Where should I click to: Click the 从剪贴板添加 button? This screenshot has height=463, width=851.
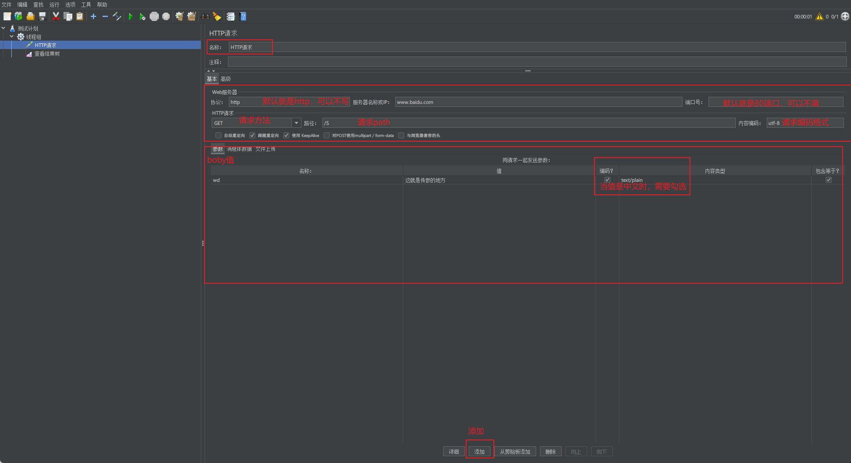515,451
